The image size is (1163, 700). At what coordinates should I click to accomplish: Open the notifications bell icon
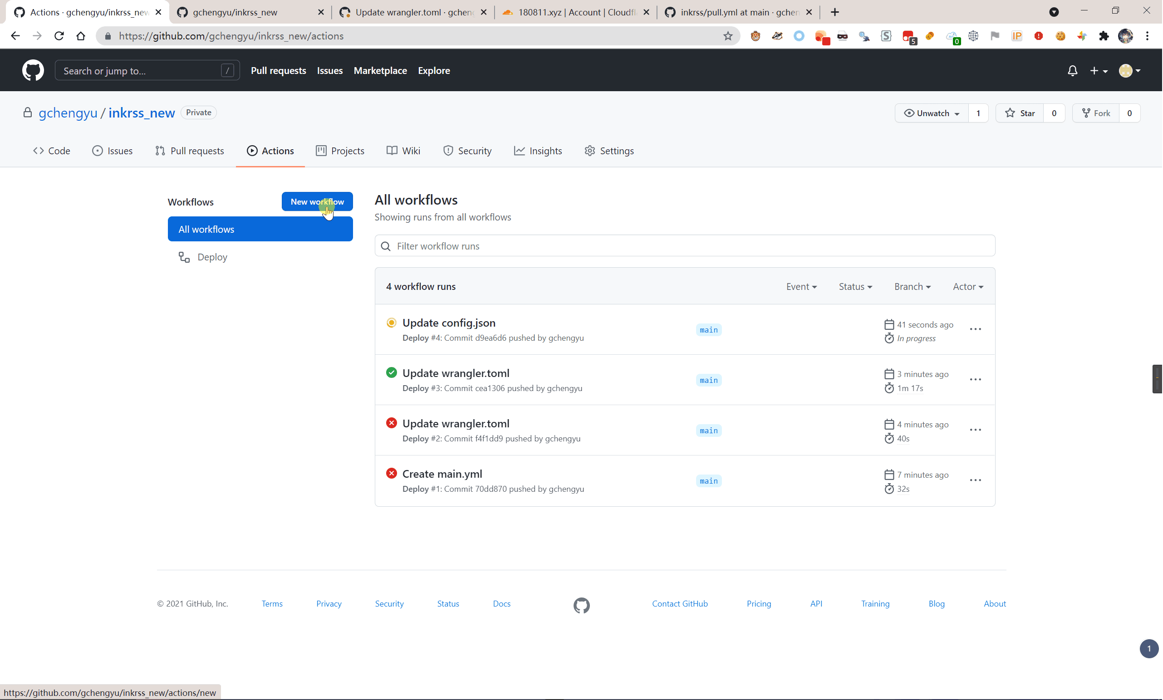click(1072, 71)
